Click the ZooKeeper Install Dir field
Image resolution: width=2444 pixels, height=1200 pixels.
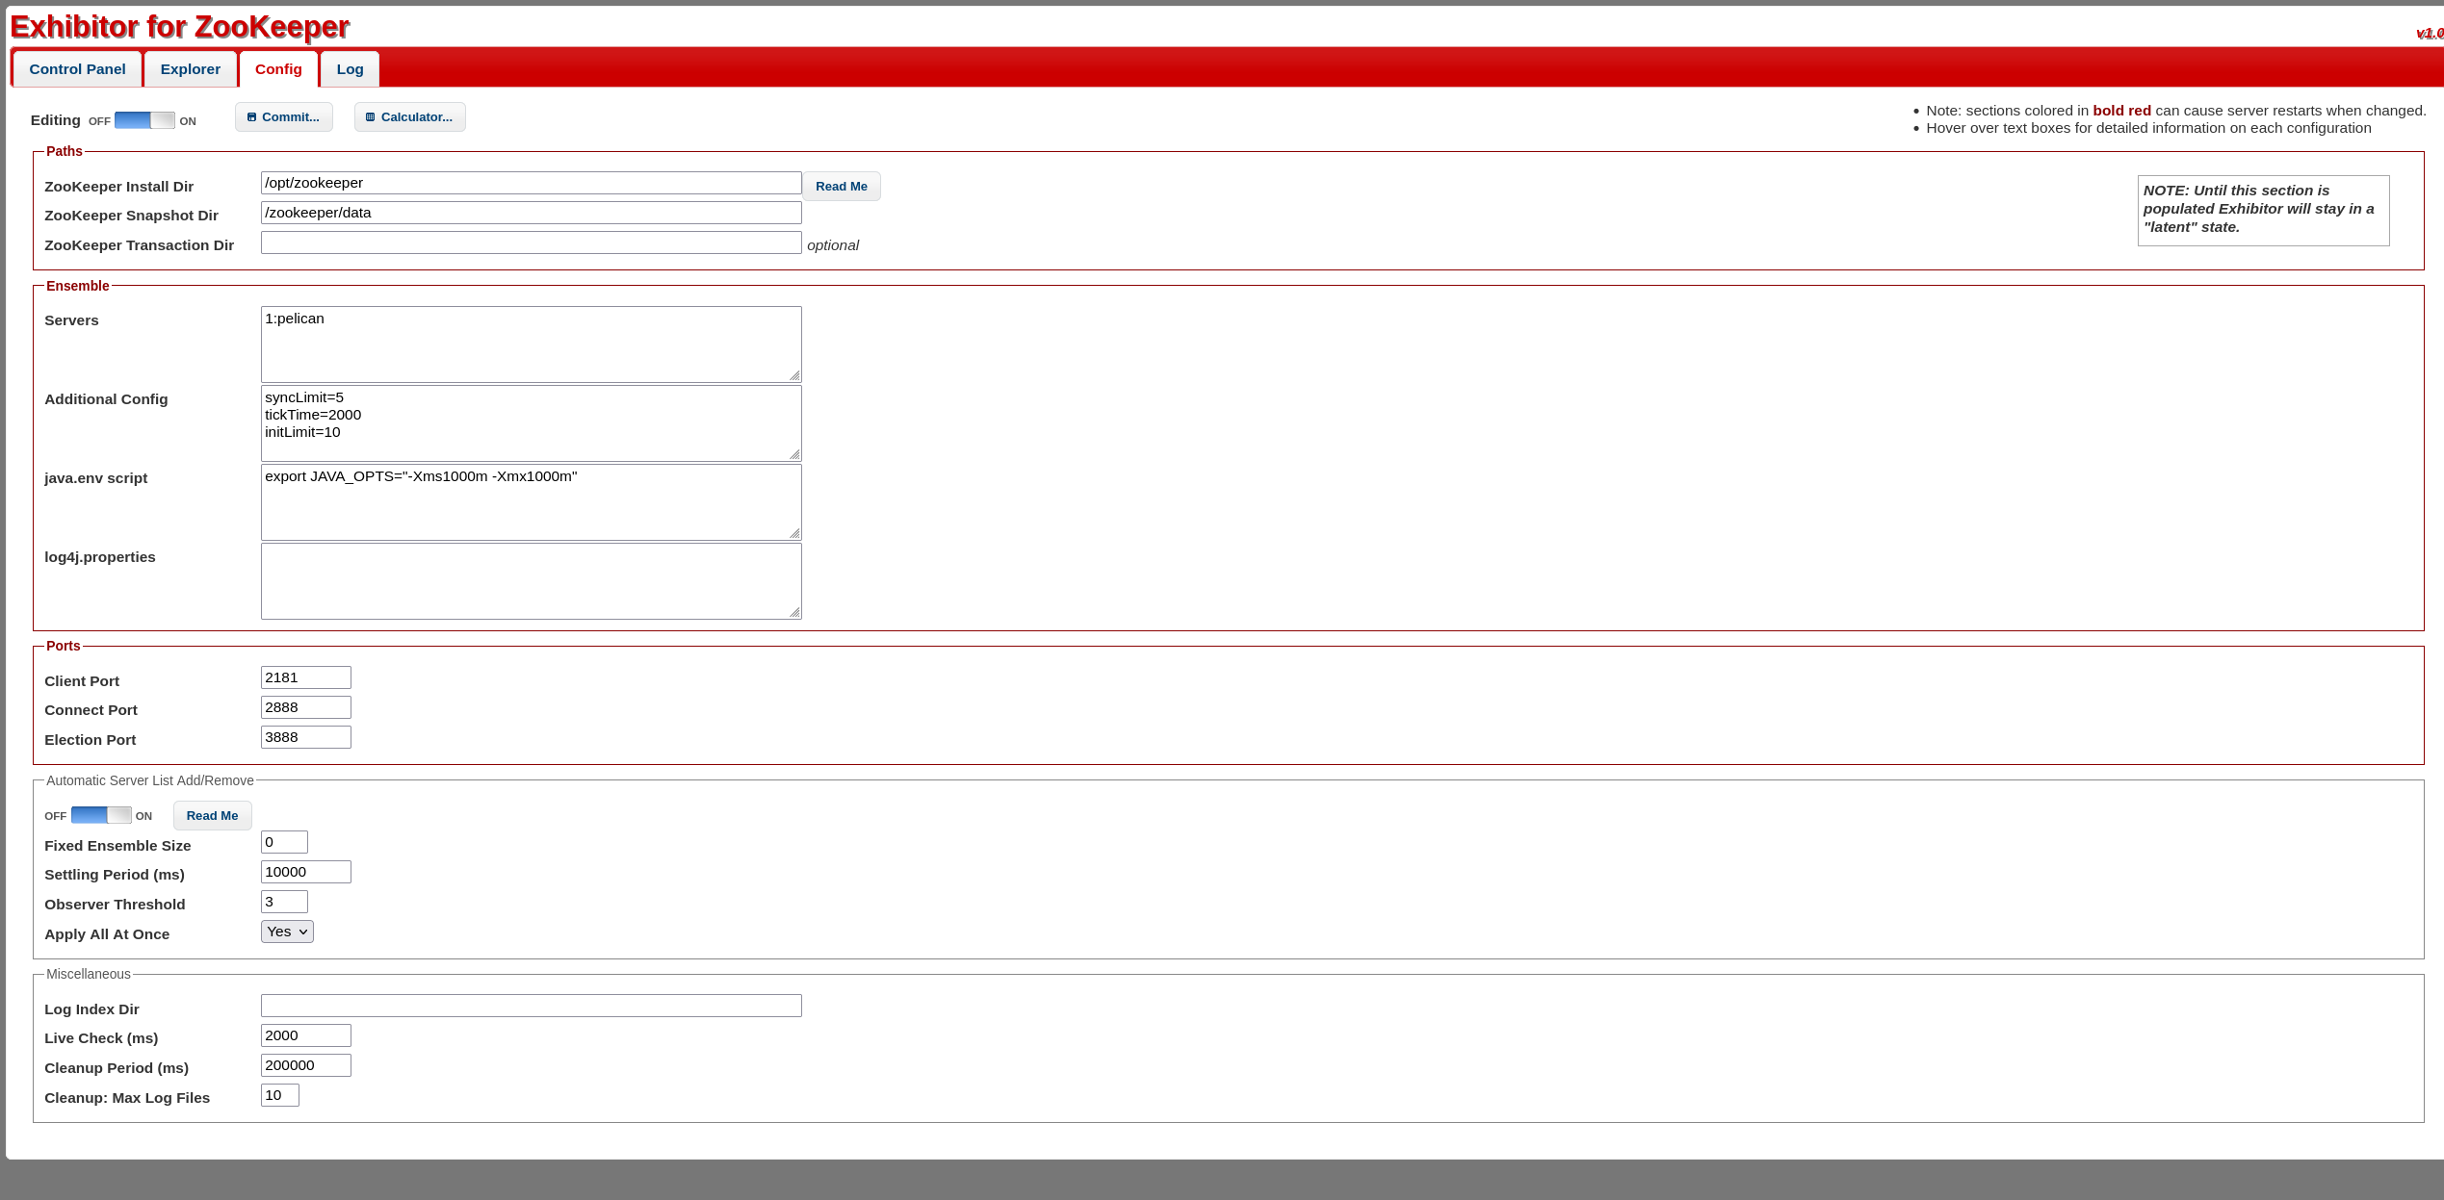point(532,183)
